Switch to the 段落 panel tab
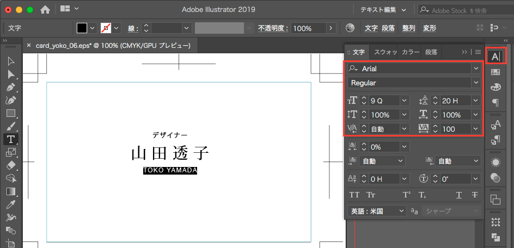The height and width of the screenshot is (248, 514). pyautogui.click(x=431, y=52)
